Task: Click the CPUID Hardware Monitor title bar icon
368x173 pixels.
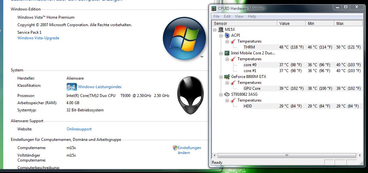Action: [214, 9]
